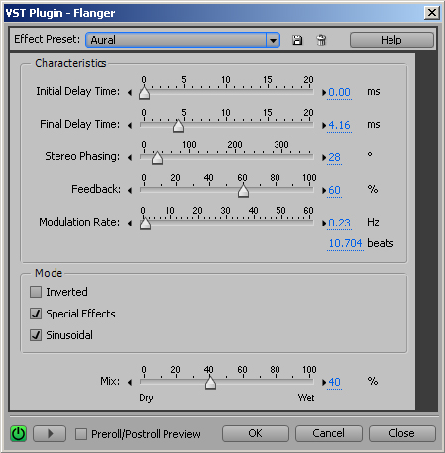The height and width of the screenshot is (453, 445).
Task: Uncheck the Sinusoidal checkbox
Action: tap(36, 335)
